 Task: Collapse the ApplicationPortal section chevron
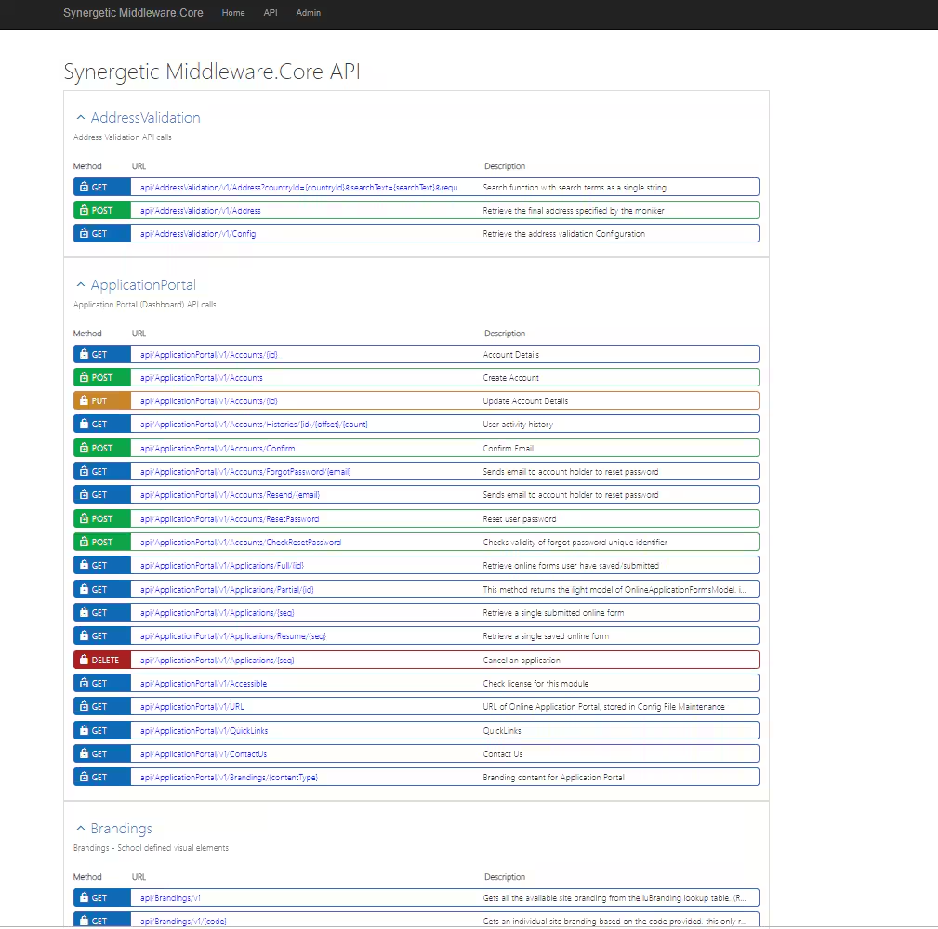click(81, 285)
